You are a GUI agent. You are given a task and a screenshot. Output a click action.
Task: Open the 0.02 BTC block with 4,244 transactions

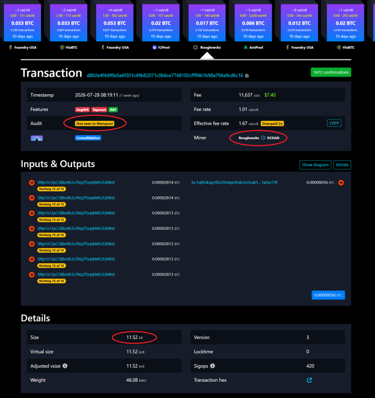(x=346, y=23)
